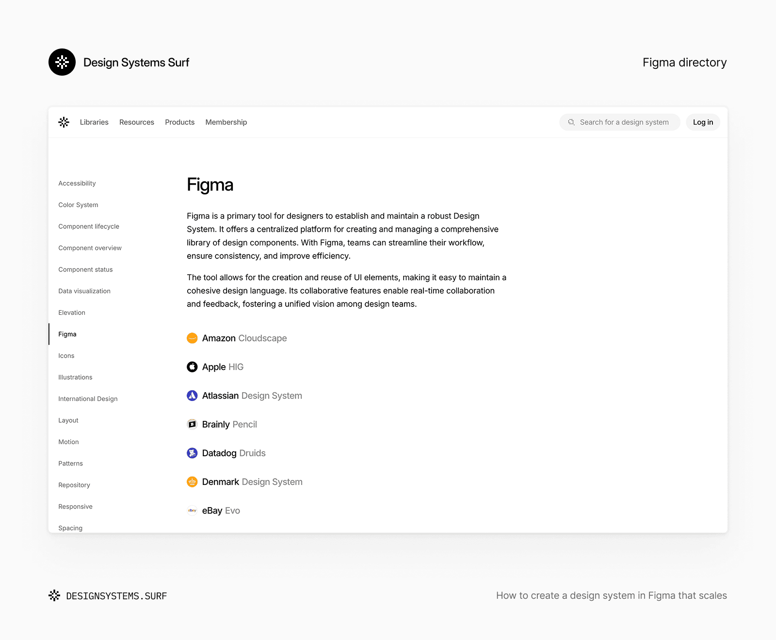
Task: Select Layout in the sidebar
Action: [68, 420]
